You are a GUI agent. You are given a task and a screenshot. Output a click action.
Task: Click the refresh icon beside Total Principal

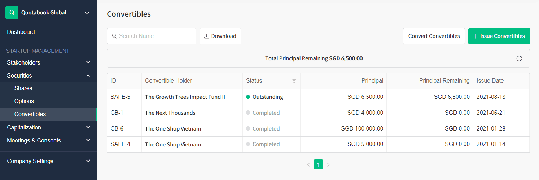click(x=519, y=58)
